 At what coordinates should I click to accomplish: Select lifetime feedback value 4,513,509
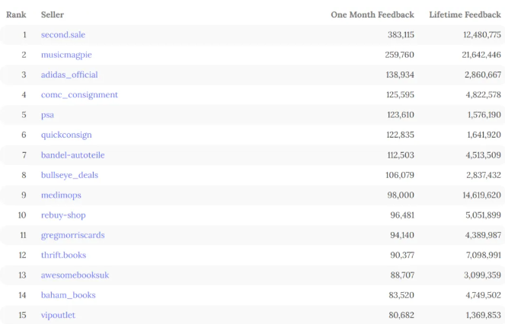click(x=484, y=155)
